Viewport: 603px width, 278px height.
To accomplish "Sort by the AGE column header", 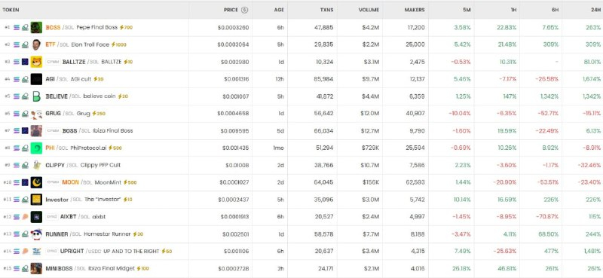I will pyautogui.click(x=279, y=10).
